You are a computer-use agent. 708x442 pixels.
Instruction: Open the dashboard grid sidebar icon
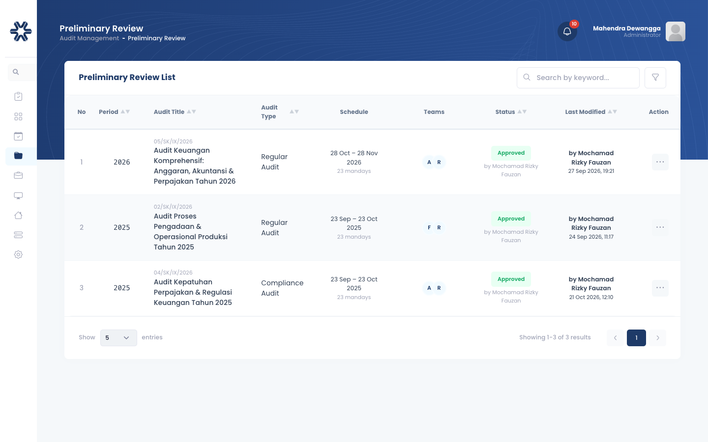click(18, 116)
